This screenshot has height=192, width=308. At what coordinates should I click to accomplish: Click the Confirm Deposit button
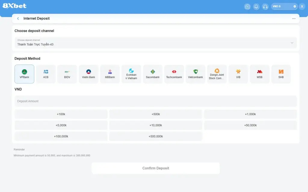tap(156, 168)
